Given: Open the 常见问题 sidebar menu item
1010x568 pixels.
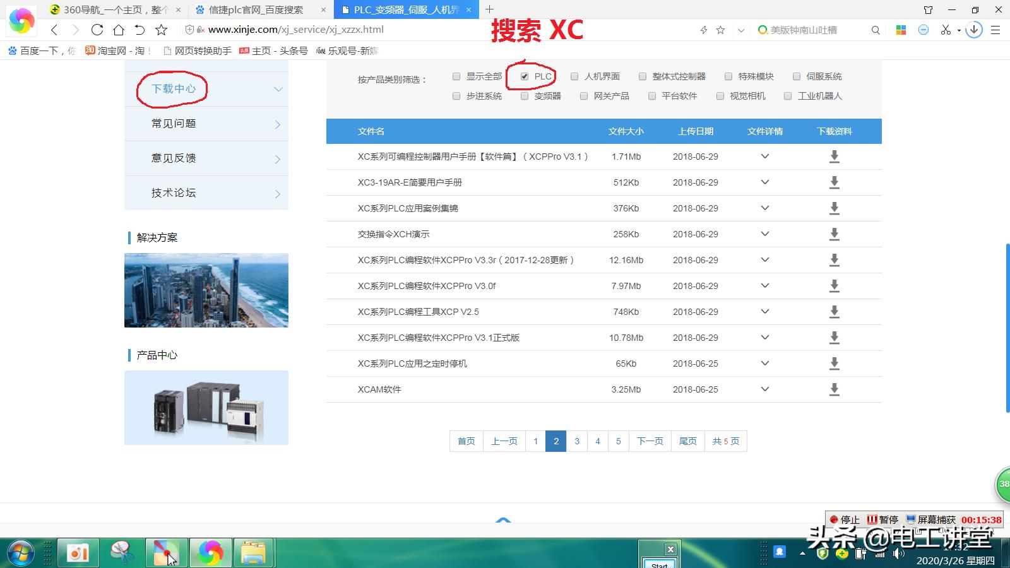Looking at the screenshot, I should point(206,124).
